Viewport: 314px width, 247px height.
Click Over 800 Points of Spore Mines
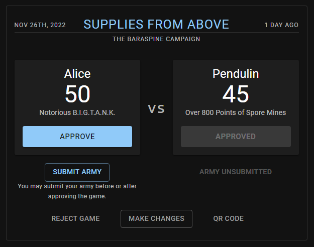pyautogui.click(x=236, y=112)
